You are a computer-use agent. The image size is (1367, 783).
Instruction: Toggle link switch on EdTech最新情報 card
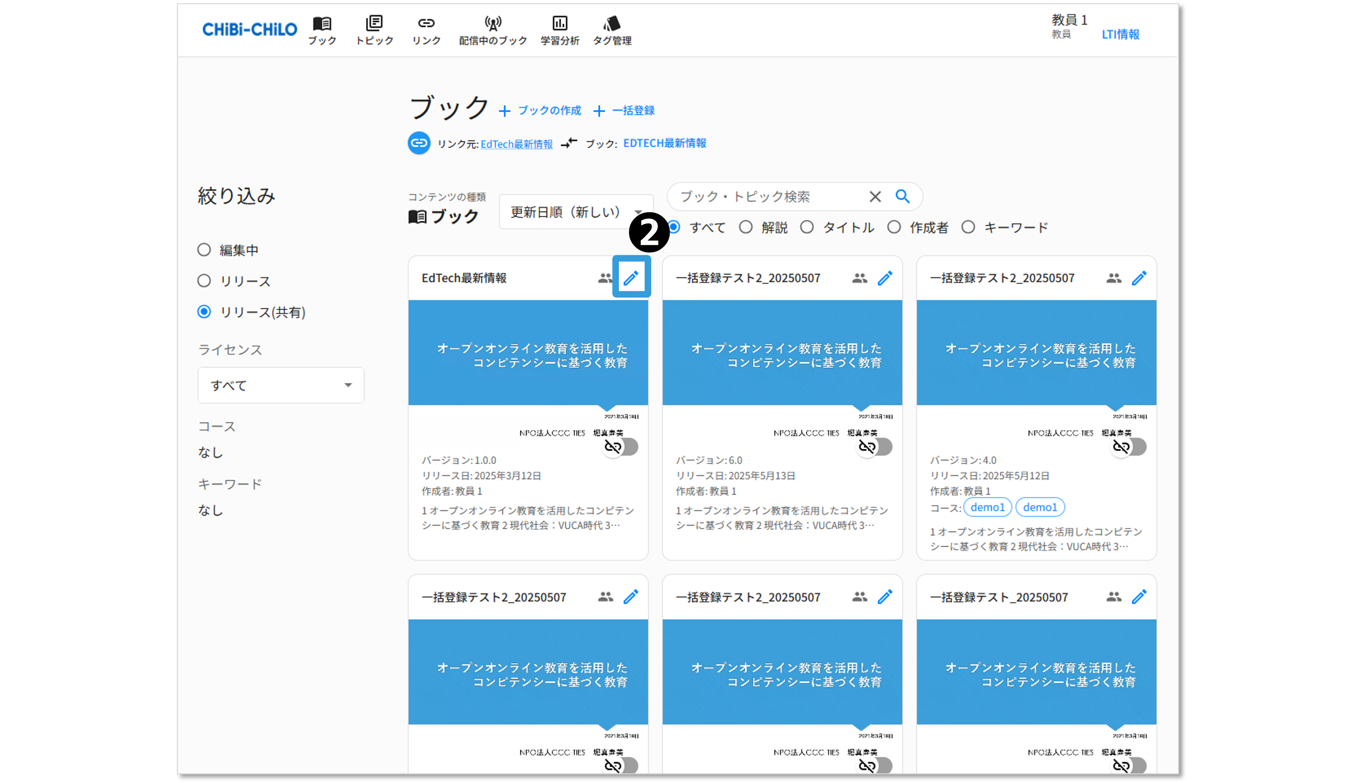pyautogui.click(x=621, y=446)
